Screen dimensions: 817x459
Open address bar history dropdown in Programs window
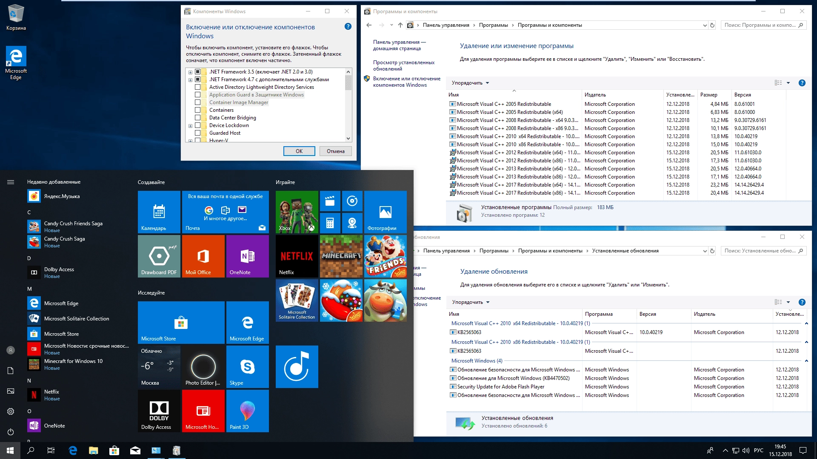point(705,25)
